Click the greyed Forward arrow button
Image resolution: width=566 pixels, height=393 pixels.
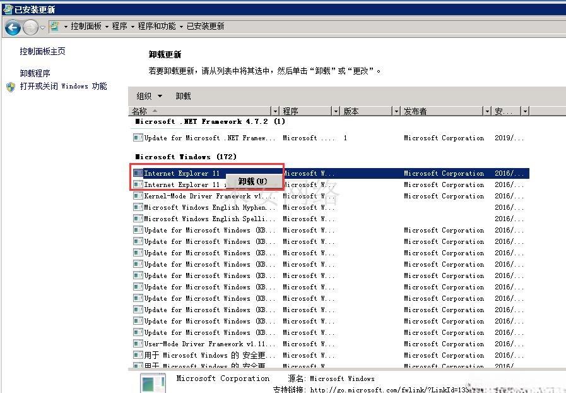[x=30, y=27]
